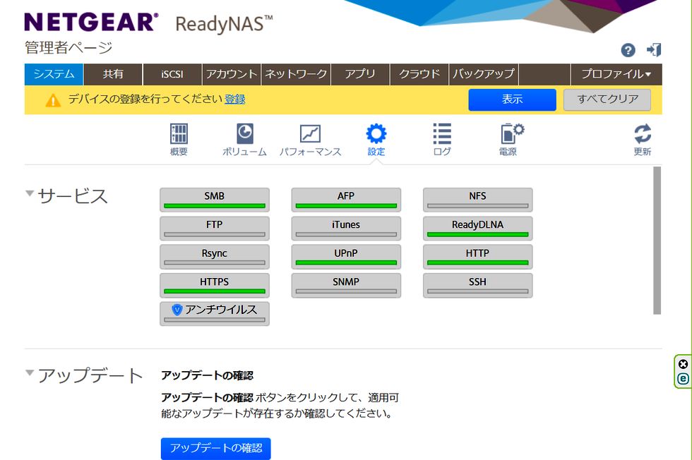Follow the 登録 registration link
Image resolution: width=692 pixels, height=460 pixels.
(234, 99)
